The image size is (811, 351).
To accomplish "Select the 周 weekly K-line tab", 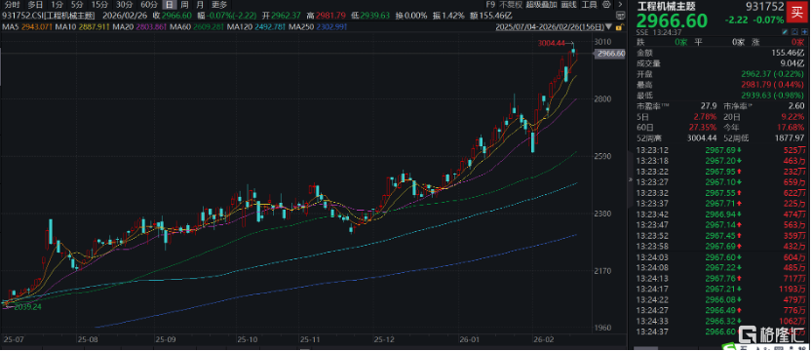I will click(x=184, y=4).
